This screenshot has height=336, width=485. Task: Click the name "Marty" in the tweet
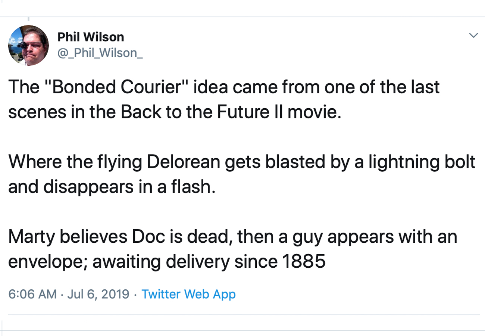(31, 237)
